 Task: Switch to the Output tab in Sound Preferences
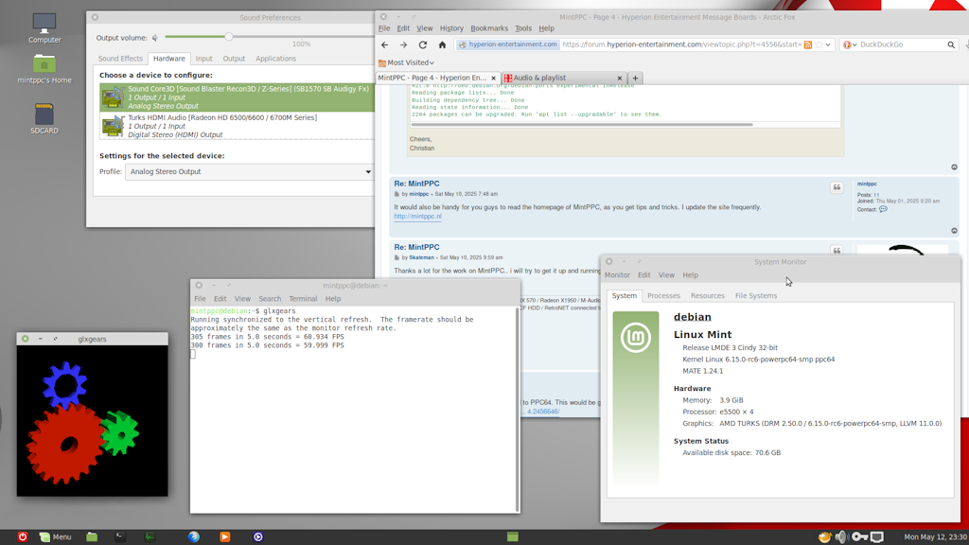pyautogui.click(x=235, y=59)
